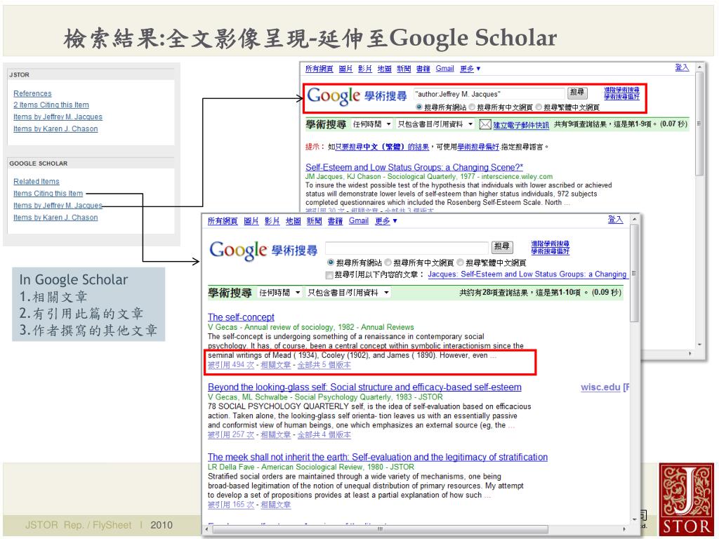Open JSTOR 'Items by Karen J. Chason' link
The height and width of the screenshot is (539, 719).
55,129
